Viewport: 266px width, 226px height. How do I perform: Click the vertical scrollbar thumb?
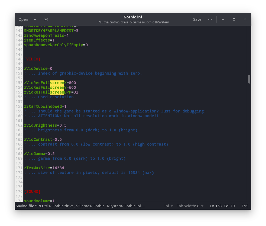(x=249, y=79)
